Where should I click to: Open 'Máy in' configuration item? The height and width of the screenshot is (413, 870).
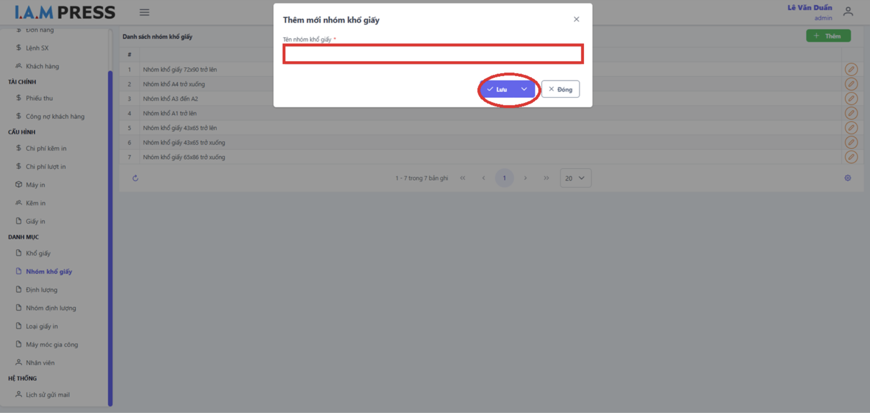35,185
